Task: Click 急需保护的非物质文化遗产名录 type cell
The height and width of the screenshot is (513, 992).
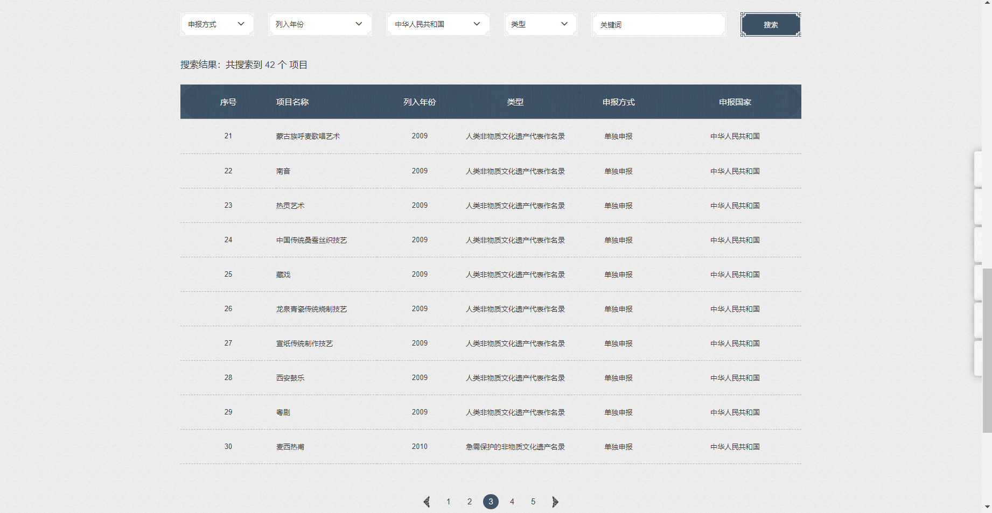Action: coord(515,447)
